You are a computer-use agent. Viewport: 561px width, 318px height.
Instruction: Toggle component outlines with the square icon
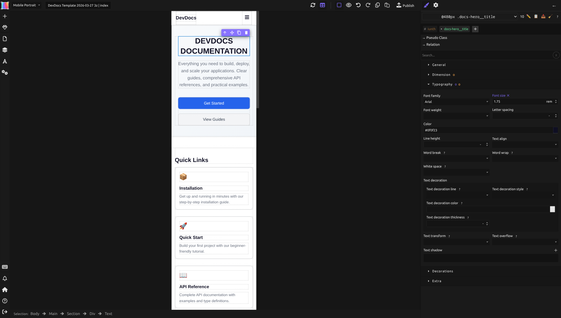339,5
